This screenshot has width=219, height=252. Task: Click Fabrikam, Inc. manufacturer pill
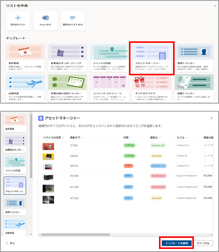pos(158,166)
